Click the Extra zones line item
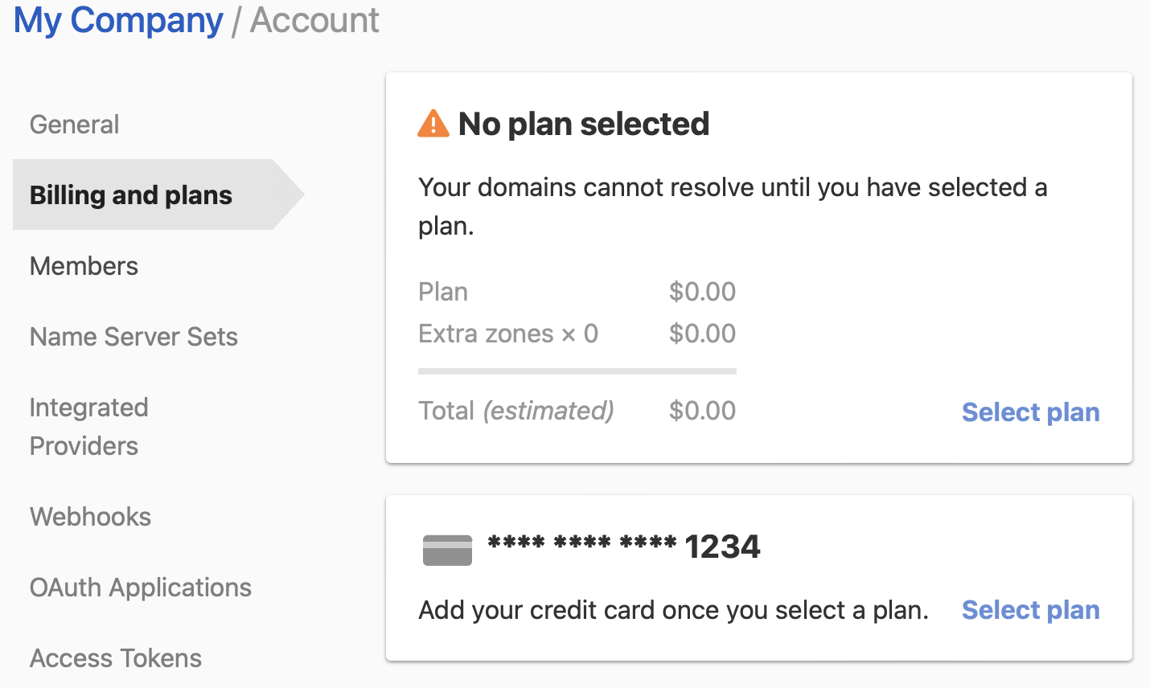The width and height of the screenshot is (1150, 688). (x=508, y=333)
